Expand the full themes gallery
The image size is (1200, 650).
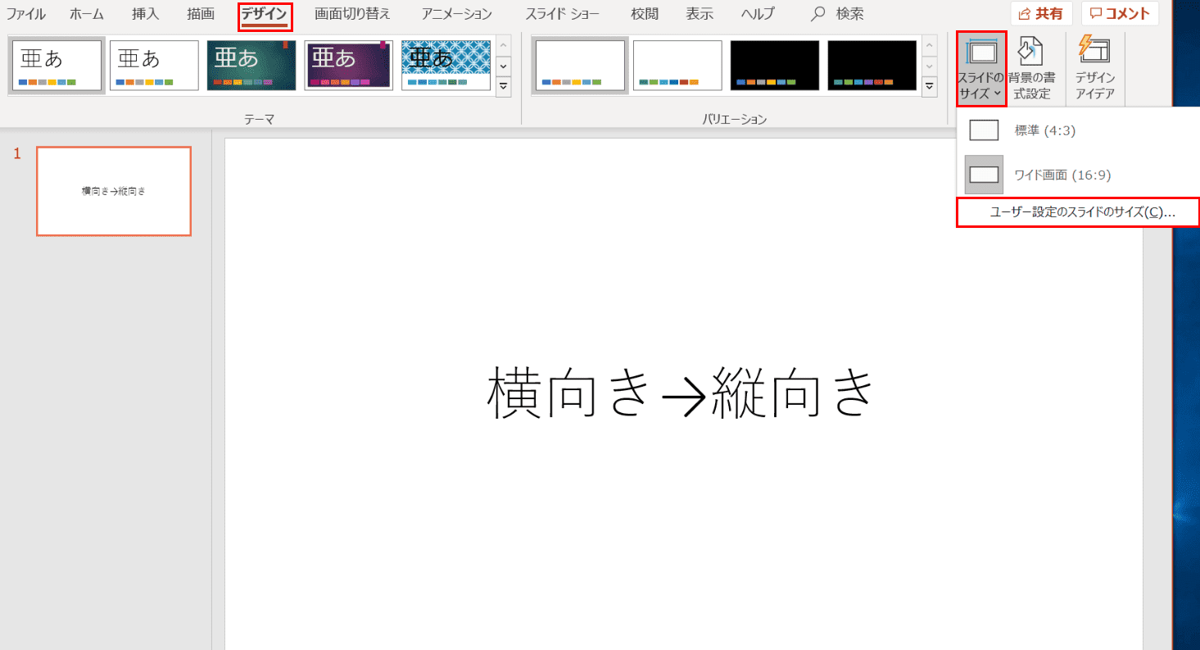[504, 85]
